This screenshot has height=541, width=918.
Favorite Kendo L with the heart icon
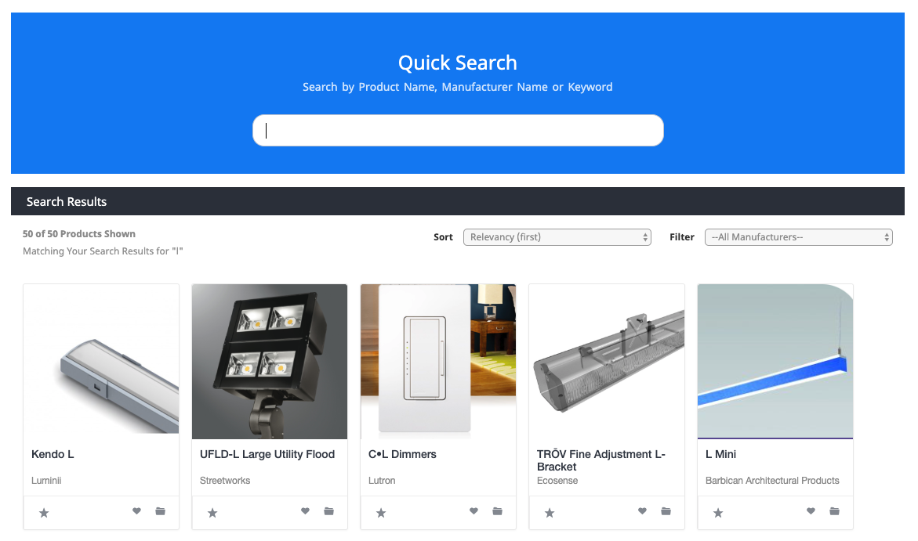136,510
